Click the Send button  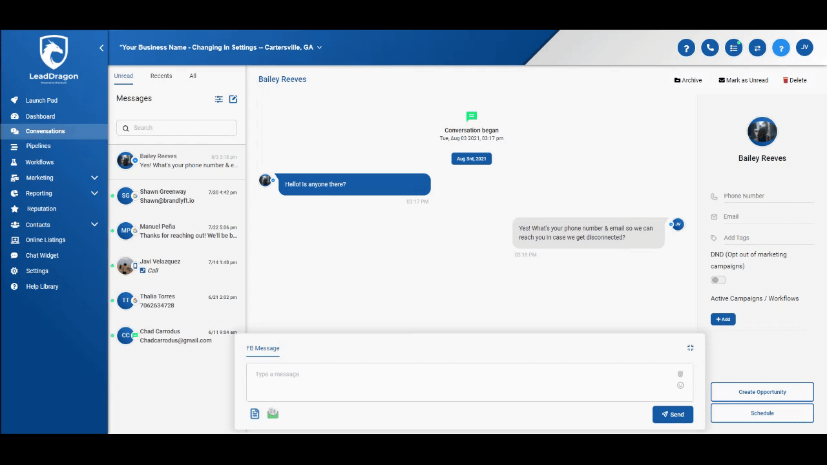point(673,415)
